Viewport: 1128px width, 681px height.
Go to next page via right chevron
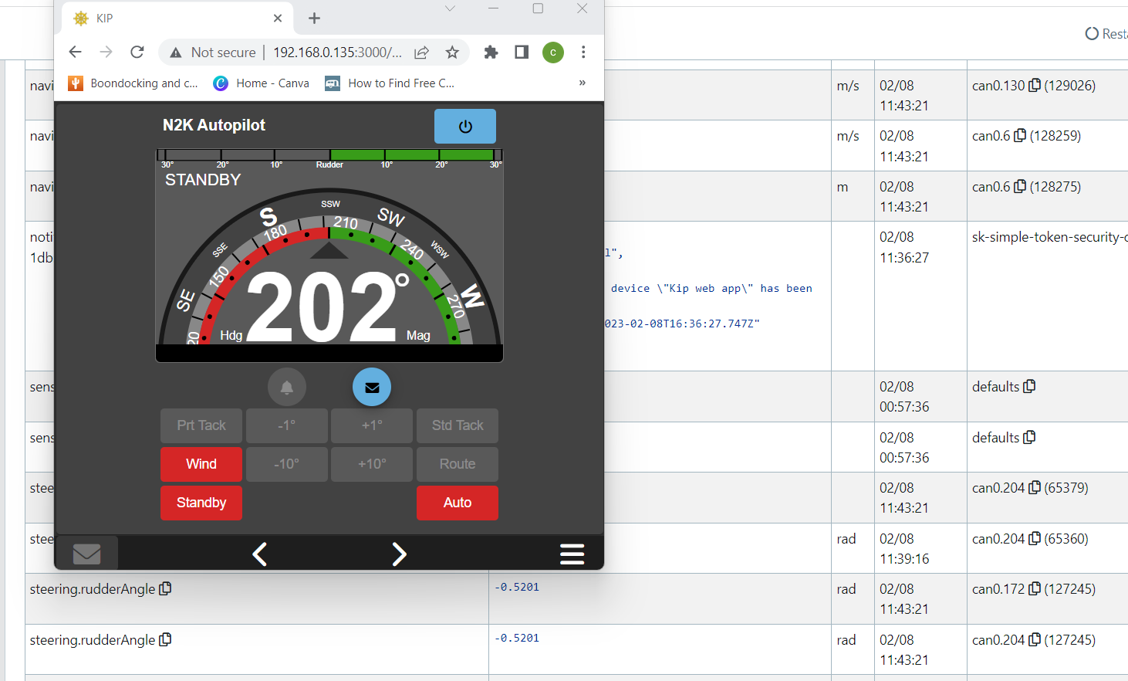[399, 554]
